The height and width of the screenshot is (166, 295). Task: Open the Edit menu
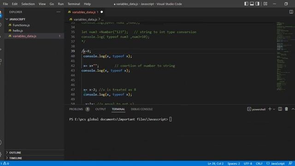[14, 4]
